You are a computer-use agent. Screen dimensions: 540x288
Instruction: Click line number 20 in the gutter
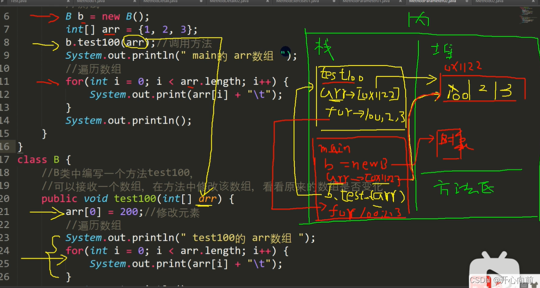click(x=5, y=199)
